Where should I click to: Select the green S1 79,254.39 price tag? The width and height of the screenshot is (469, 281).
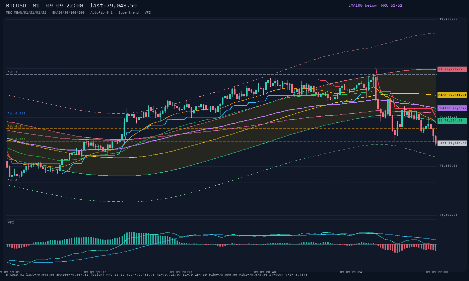[452, 121]
